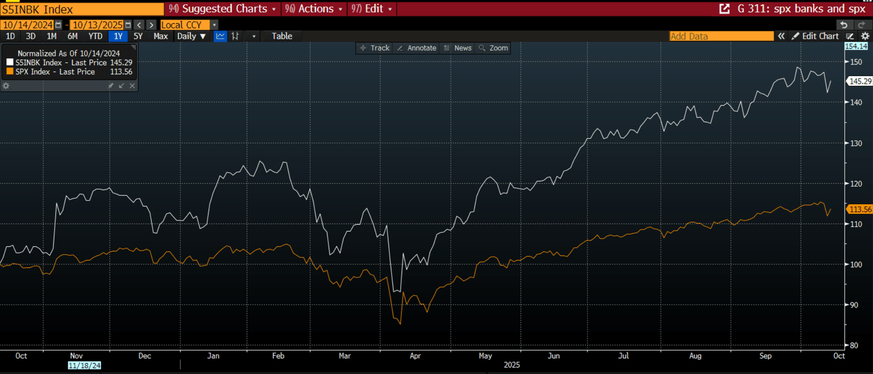Screen dimensions: 873x374
Task: Open the Annotate tool
Action: coord(417,48)
